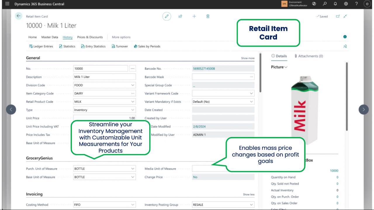
Task: Open the Home menu tab
Action: (32, 37)
